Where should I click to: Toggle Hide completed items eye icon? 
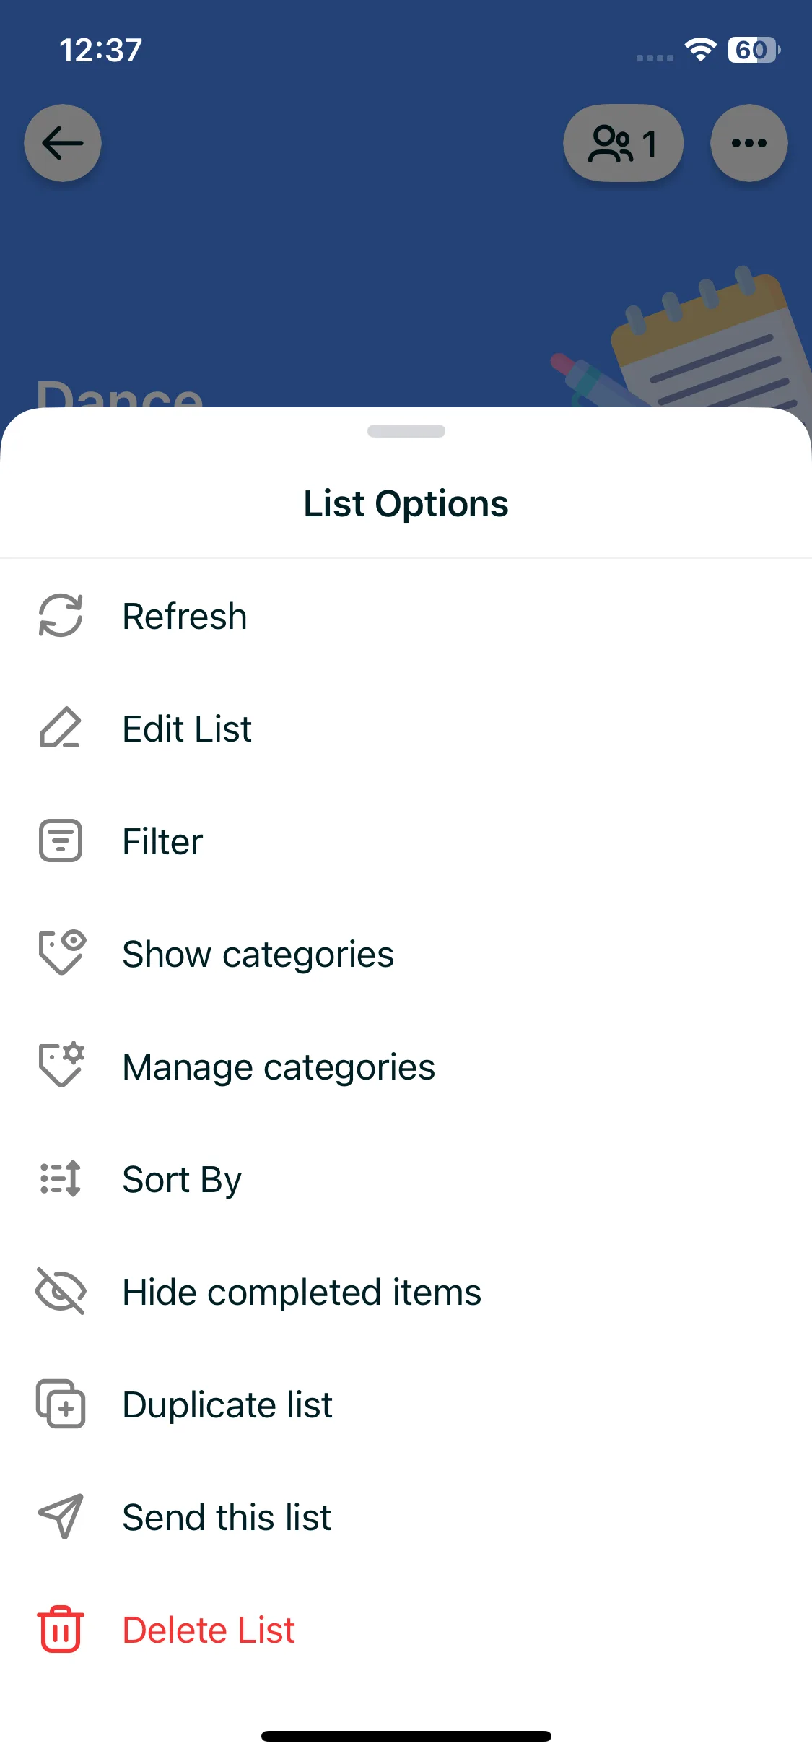point(61,1292)
